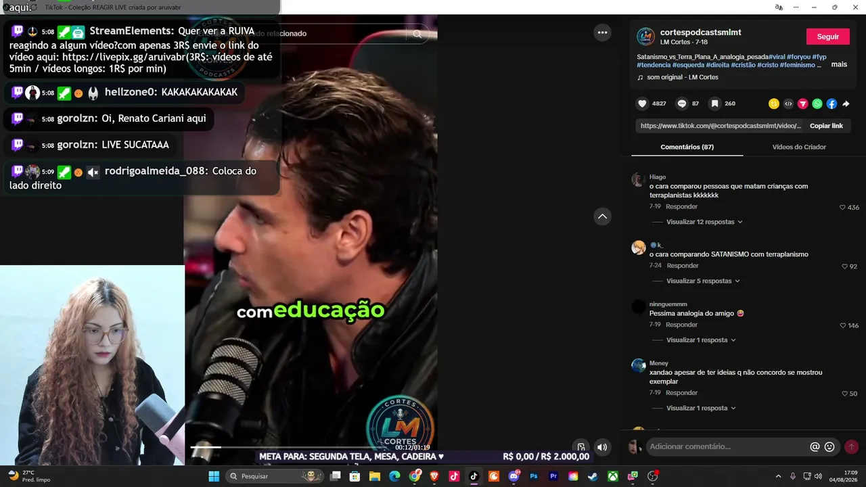
Task: Launch File Explorer from taskbar
Action: coord(375,476)
